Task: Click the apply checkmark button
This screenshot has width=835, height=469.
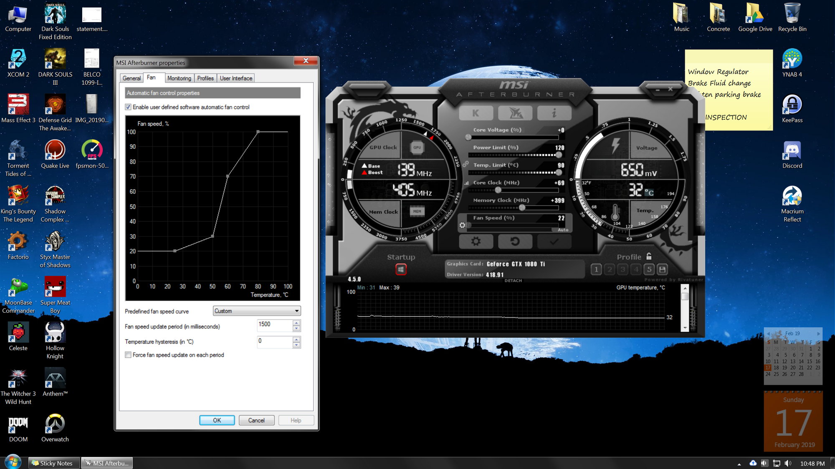Action: 554,241
